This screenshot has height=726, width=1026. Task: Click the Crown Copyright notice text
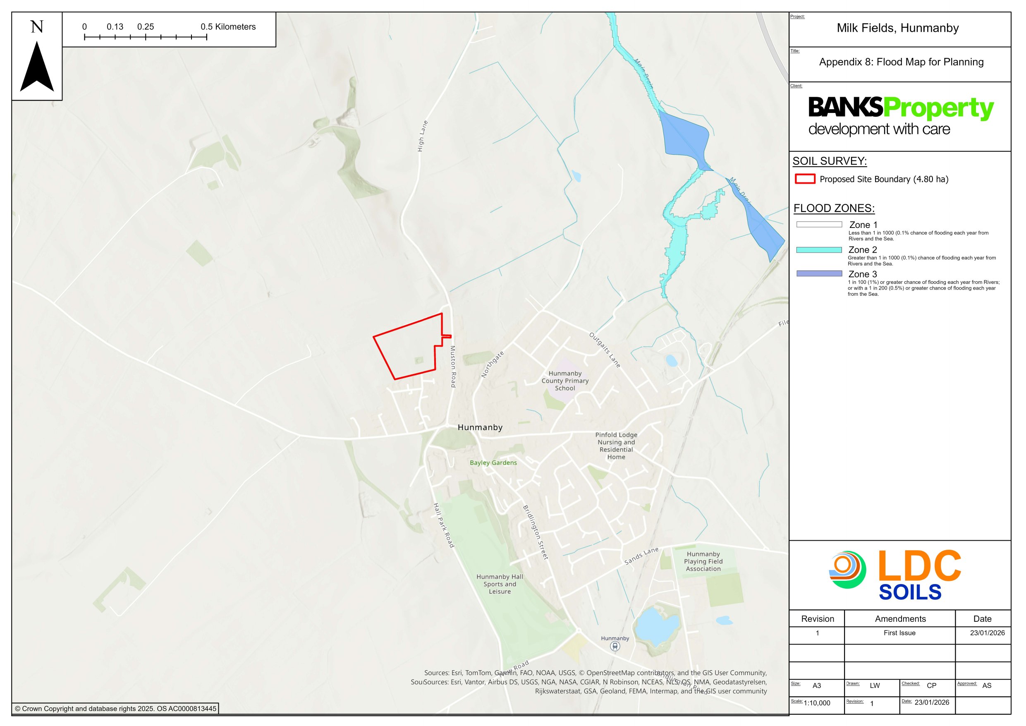click(115, 709)
